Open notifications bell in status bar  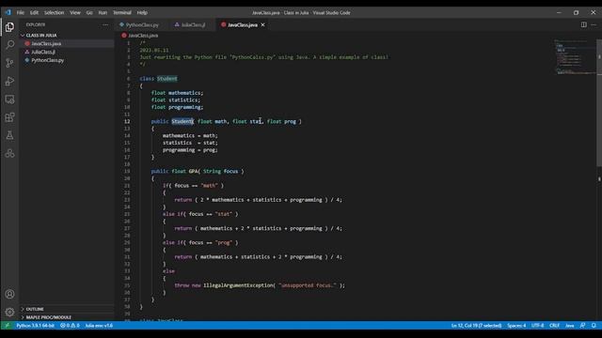coord(594,326)
